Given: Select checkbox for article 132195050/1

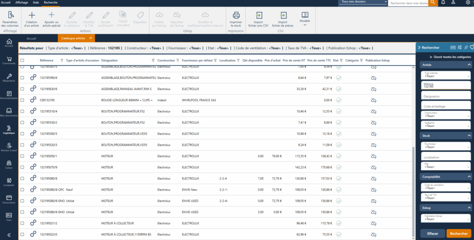Looking at the screenshot, I should (x=22, y=156).
